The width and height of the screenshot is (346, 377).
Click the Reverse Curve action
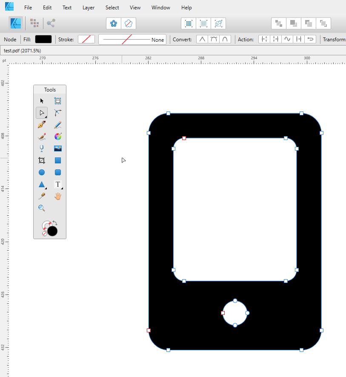coord(310,39)
